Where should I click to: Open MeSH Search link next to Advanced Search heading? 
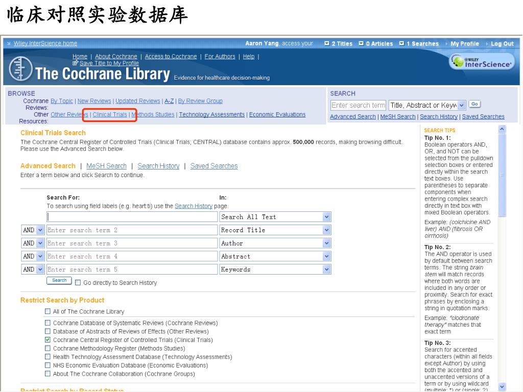pyautogui.click(x=106, y=166)
